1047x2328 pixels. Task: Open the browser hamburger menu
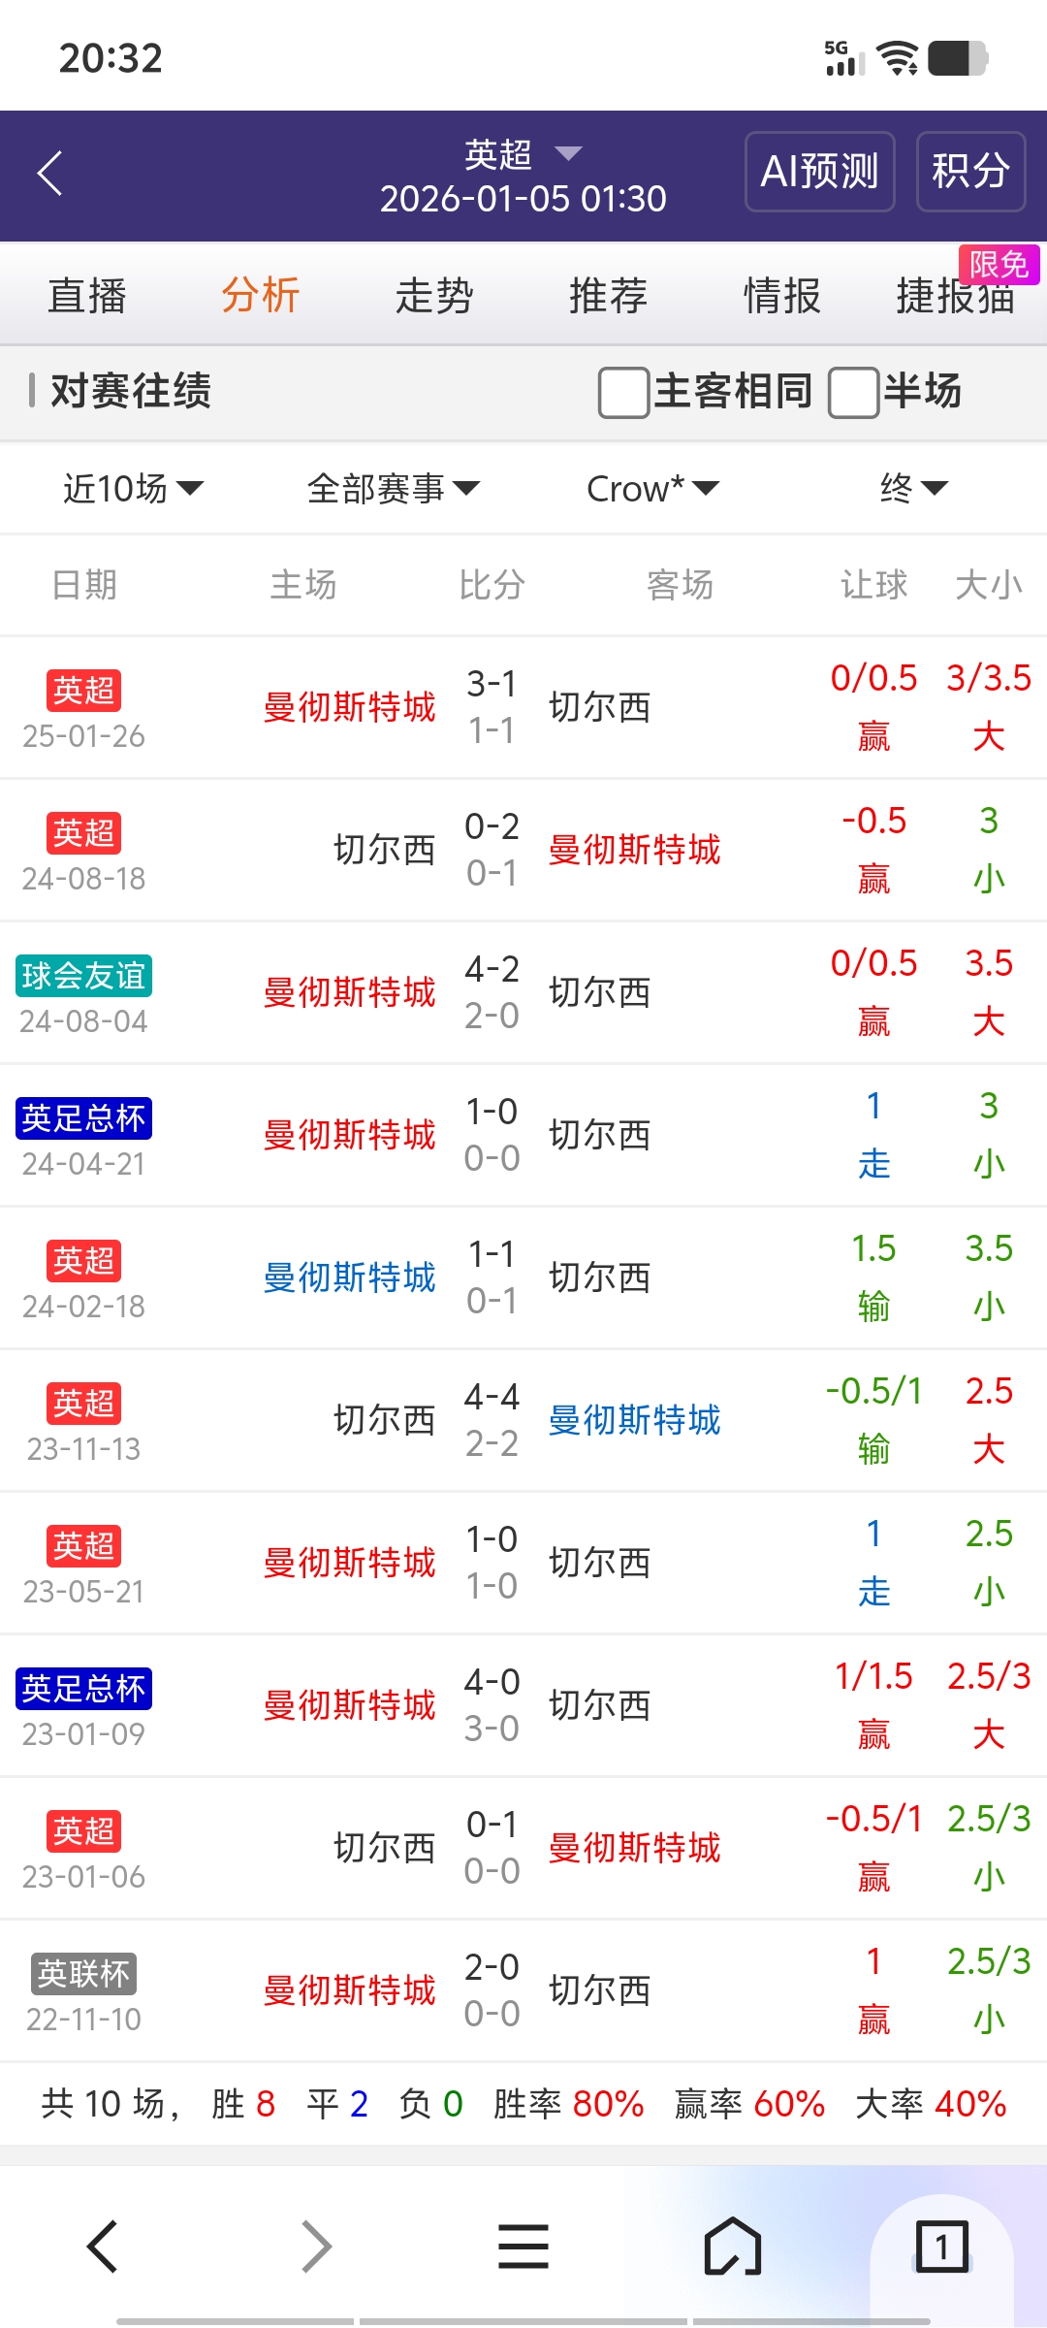click(523, 2247)
